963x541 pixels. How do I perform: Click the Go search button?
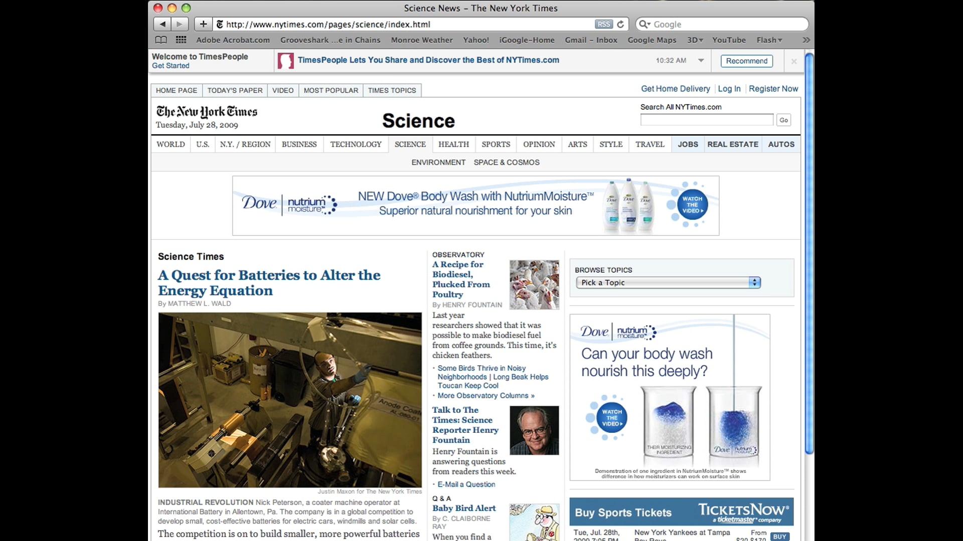pos(783,120)
